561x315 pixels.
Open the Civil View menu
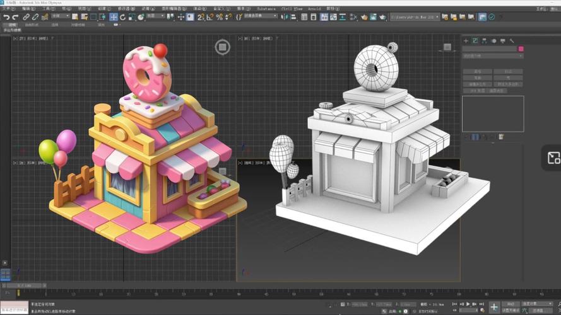coord(292,9)
